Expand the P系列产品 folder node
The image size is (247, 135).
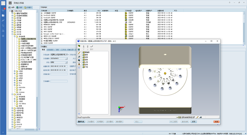pyautogui.click(x=12, y=108)
